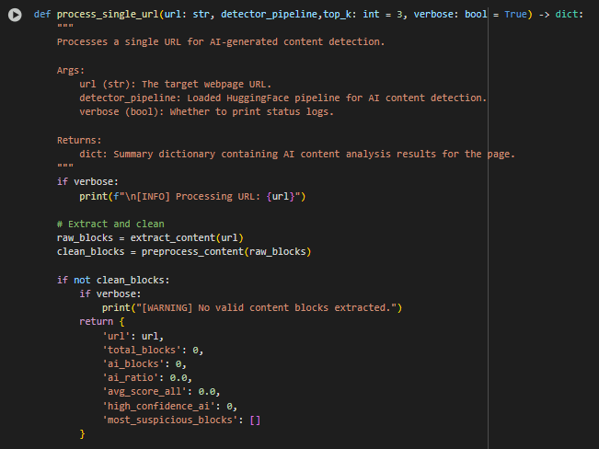
Task: Click the 'verbose: bool = True' parameter
Action: 470,15
